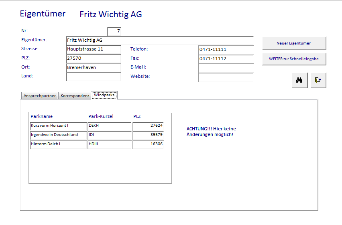Image resolution: width=342 pixels, height=225 pixels.
Task: Click the IDI Park-Kürzel cell
Action: coord(109,135)
